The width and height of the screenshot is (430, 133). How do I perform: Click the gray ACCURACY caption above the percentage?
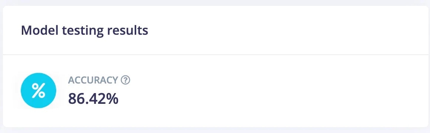point(93,80)
